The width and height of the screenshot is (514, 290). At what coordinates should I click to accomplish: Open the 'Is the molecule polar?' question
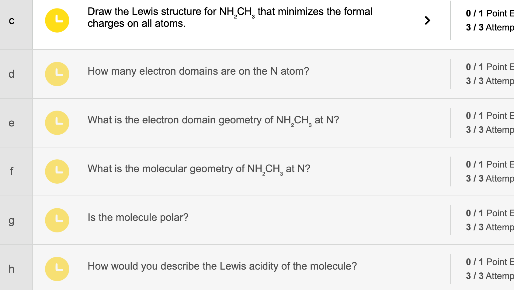click(138, 217)
